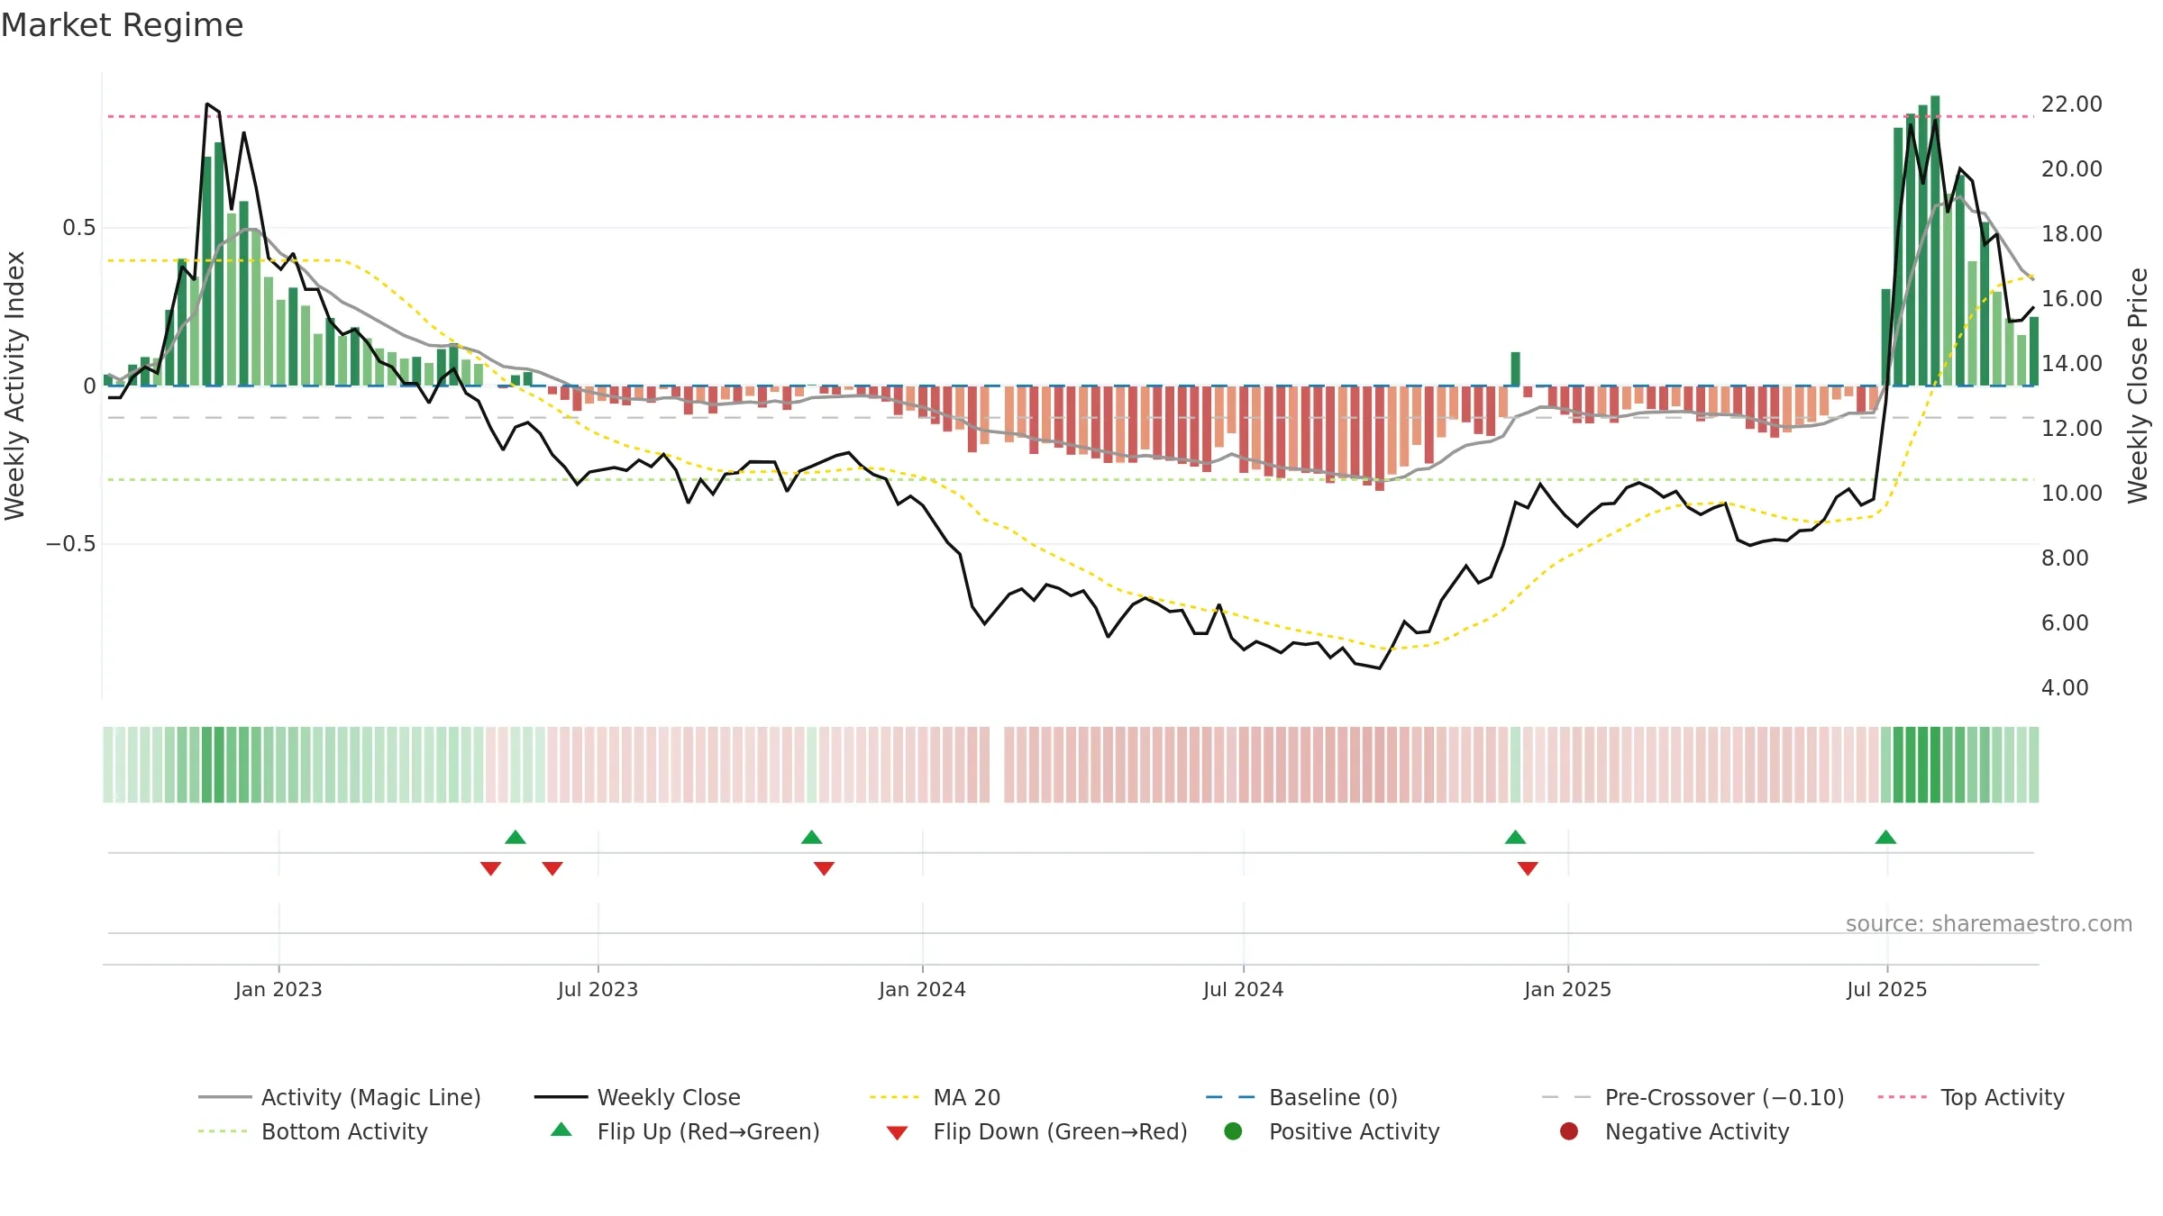
Task: Toggle the Flip Up (Red→Green) legend entry
Action: (x=685, y=1131)
